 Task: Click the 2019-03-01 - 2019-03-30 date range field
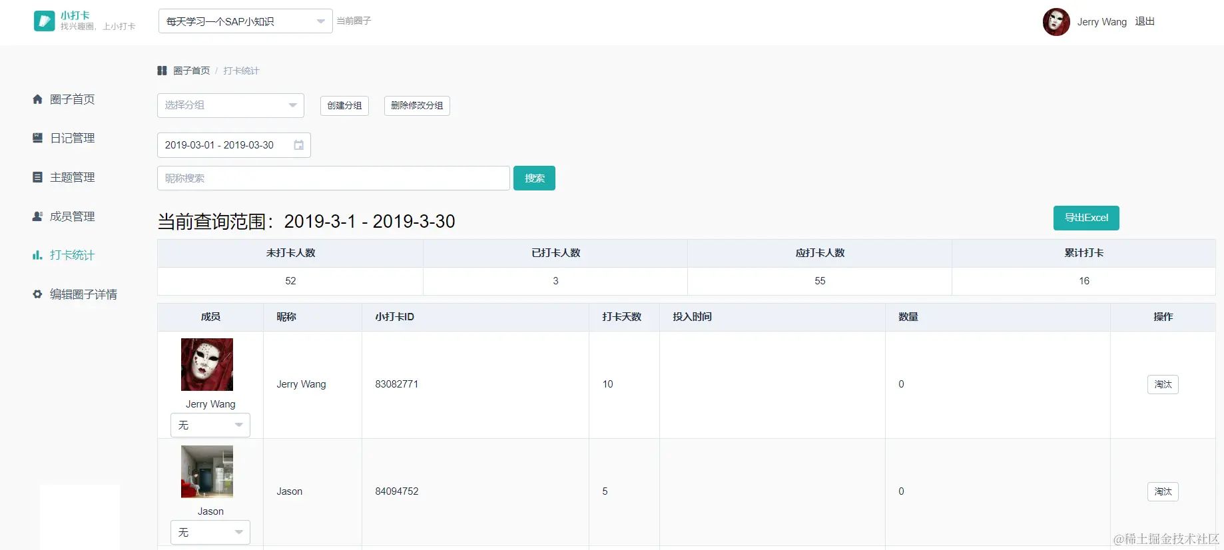tap(234, 145)
